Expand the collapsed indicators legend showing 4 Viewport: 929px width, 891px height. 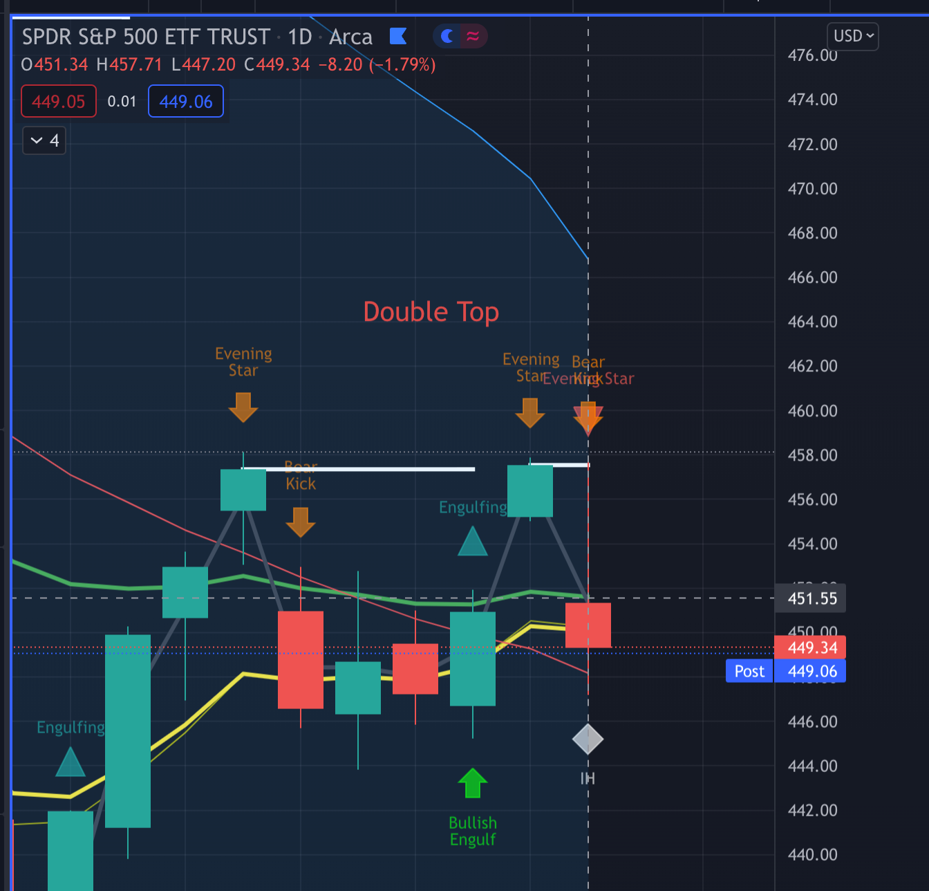click(x=44, y=140)
